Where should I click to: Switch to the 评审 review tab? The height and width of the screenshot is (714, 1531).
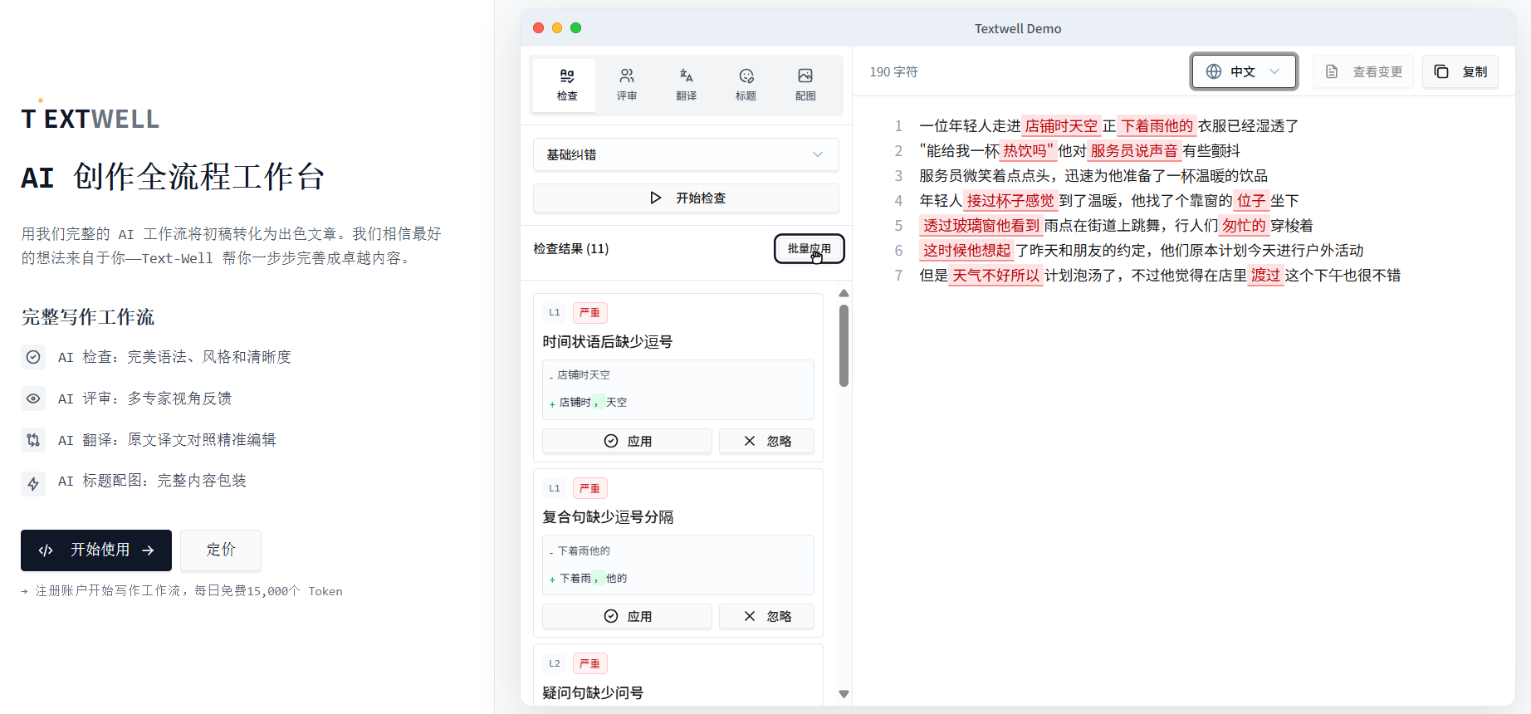(x=627, y=85)
